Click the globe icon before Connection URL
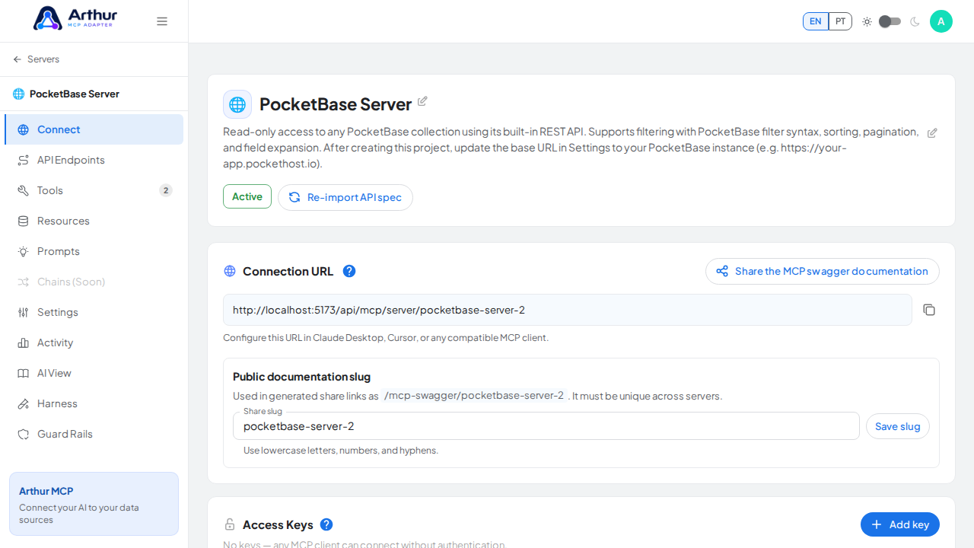The width and height of the screenshot is (974, 548). click(230, 272)
